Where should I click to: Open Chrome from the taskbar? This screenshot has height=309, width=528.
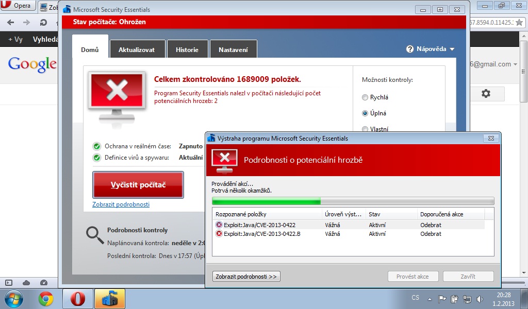coord(46,299)
